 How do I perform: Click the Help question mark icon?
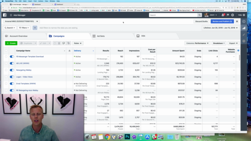244,15
